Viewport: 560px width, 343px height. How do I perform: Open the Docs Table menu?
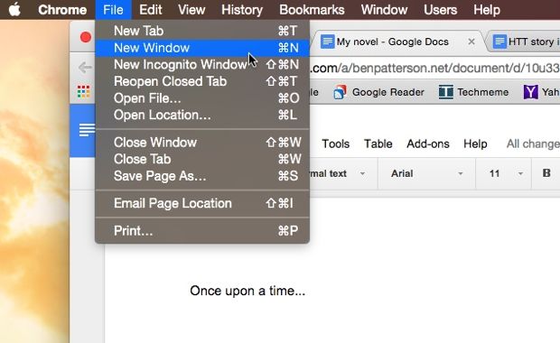[378, 144]
